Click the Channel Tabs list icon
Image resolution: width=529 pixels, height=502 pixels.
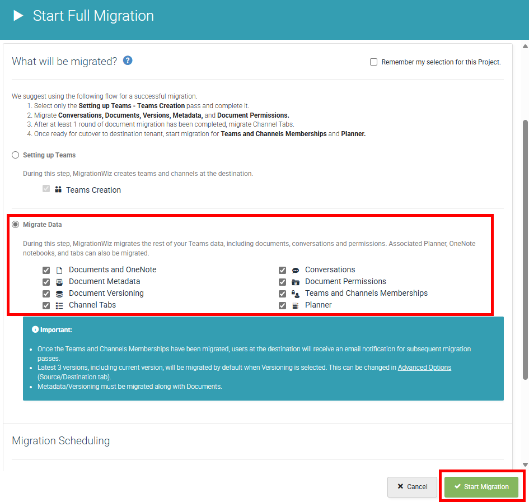coord(59,305)
